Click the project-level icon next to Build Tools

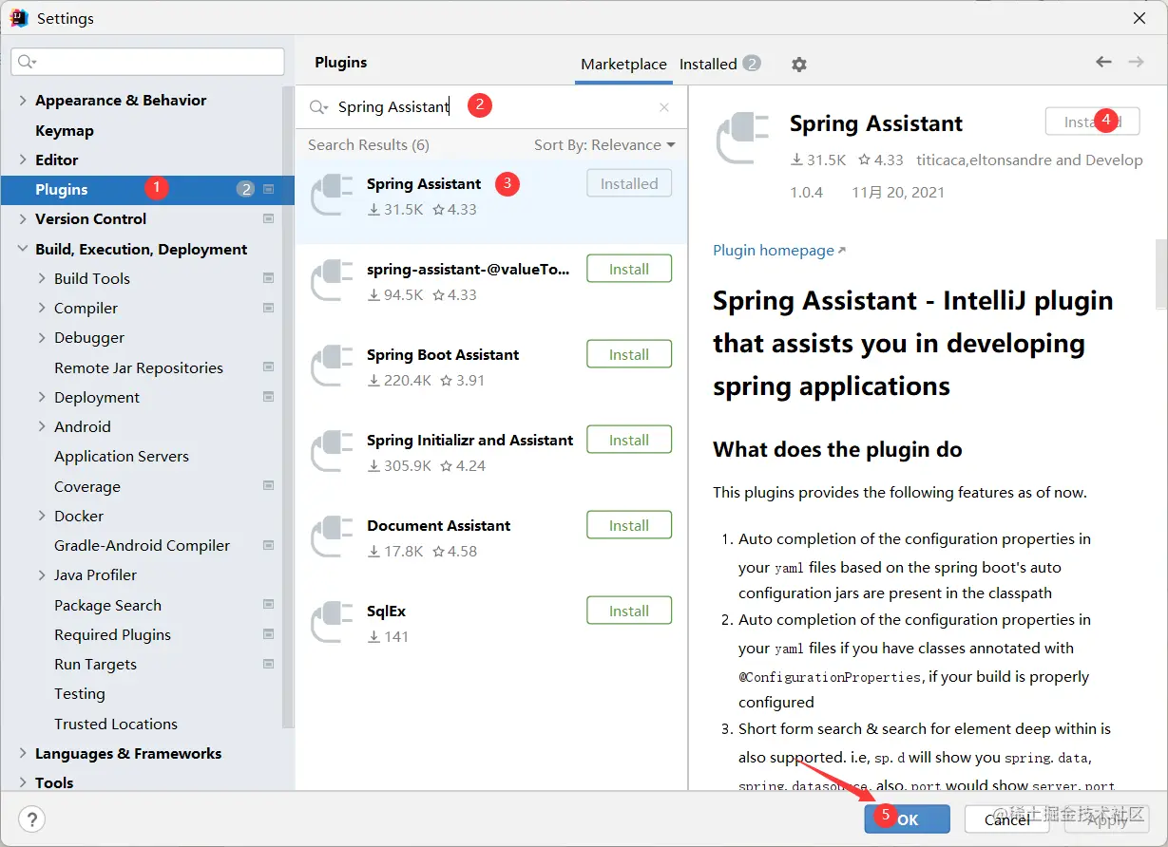[x=269, y=278]
